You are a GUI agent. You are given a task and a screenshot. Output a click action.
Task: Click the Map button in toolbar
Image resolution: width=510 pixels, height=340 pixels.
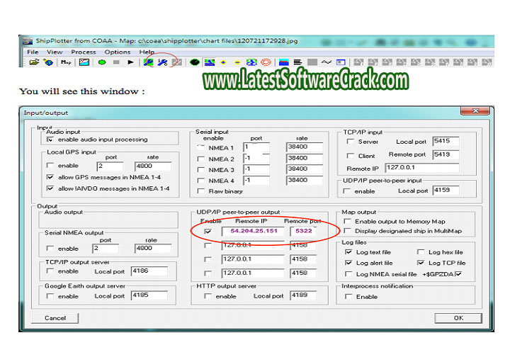tap(66, 62)
